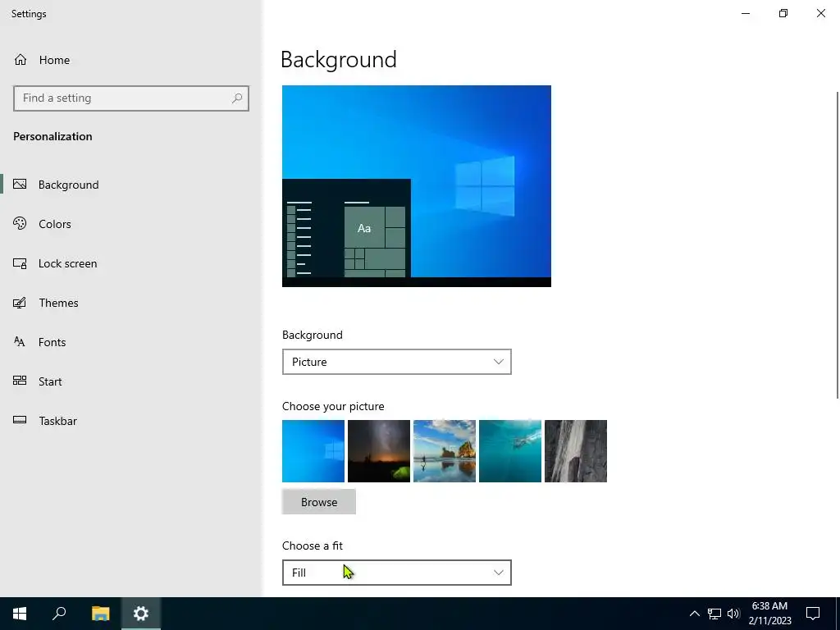This screenshot has width=840, height=630.
Task: Click the vertical scrollbar of settings page
Action: pos(838,244)
